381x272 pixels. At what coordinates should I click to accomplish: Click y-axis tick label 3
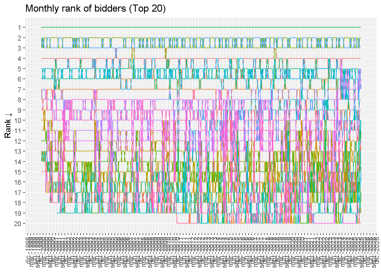[19, 48]
